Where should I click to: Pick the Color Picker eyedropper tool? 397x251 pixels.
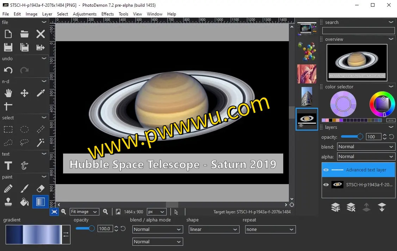[x=41, y=93]
